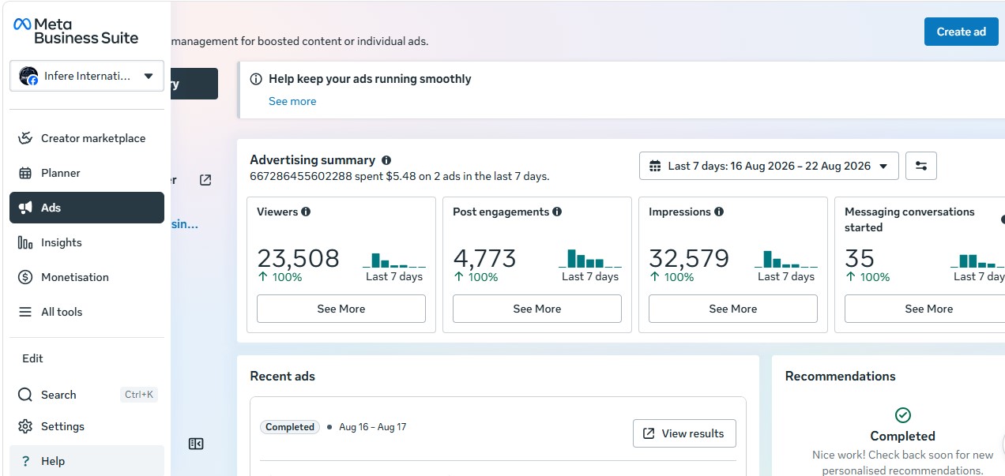Click the Advertising summary info icon

386,160
